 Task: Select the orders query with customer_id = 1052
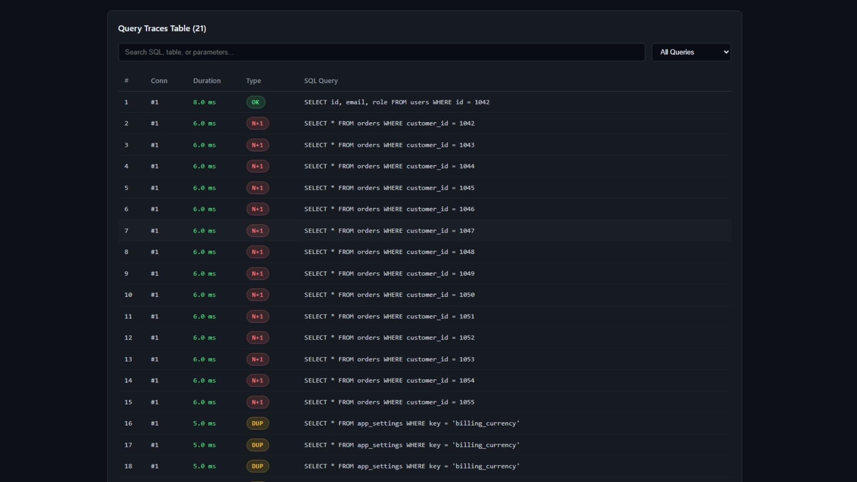click(x=389, y=337)
